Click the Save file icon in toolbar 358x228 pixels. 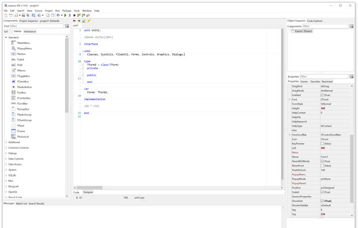point(23,15)
